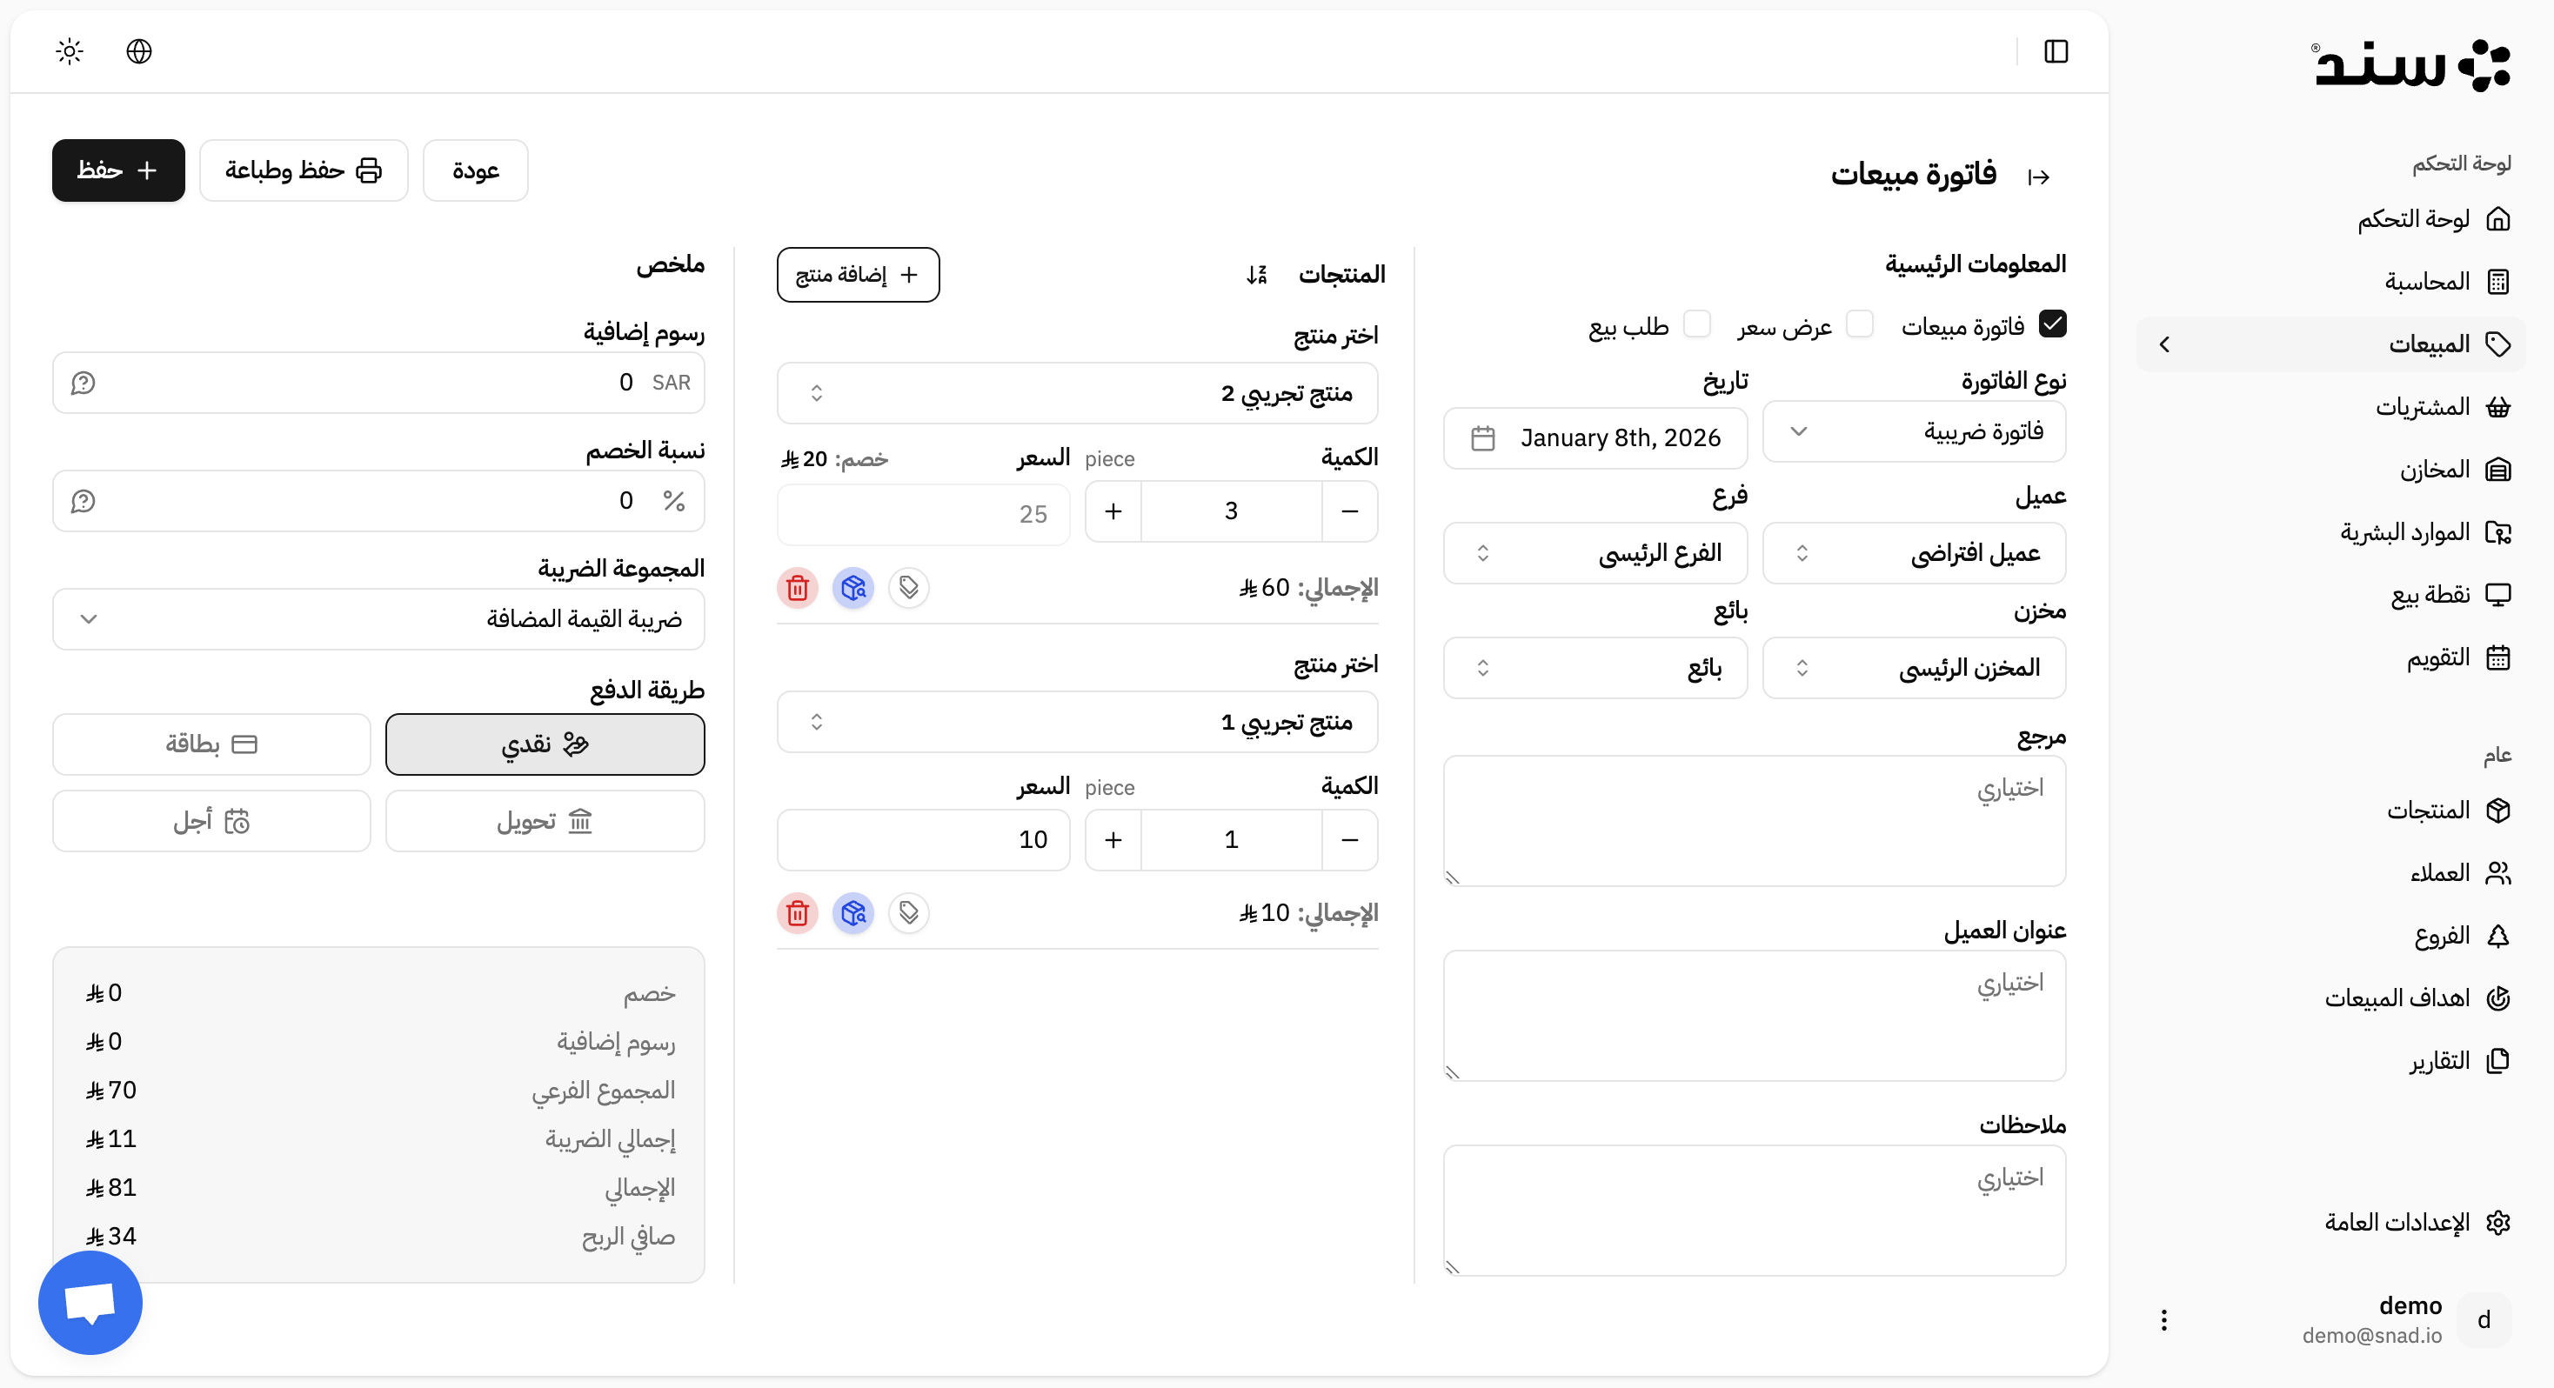Viewport: 2554px width, 1388px height.
Task: Click the sort icon next to المنتجات header
Action: [1257, 274]
